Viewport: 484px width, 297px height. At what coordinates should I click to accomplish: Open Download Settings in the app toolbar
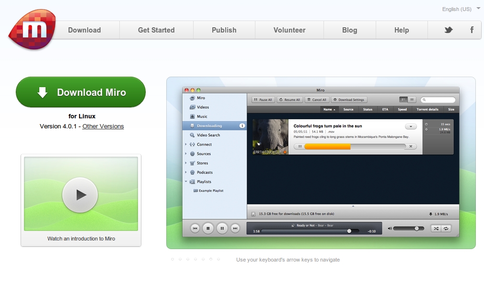pos(349,100)
